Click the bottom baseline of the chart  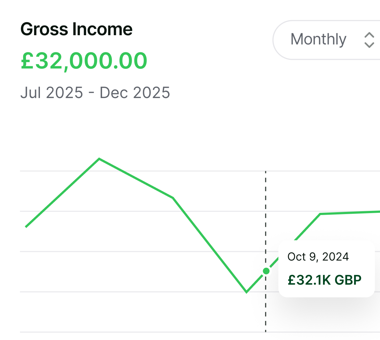(x=200, y=332)
